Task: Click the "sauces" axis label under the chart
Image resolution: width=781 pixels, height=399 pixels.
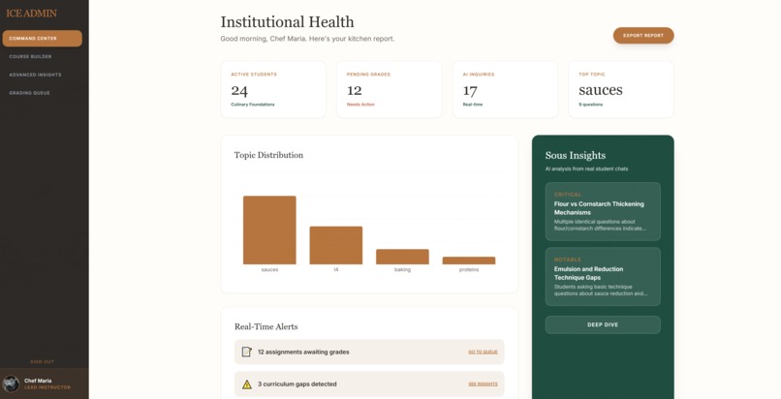Action: pyautogui.click(x=269, y=269)
